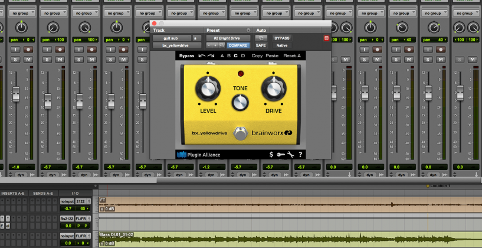Click the -1.2 volume readout
The image size is (482, 248).
pos(211,167)
